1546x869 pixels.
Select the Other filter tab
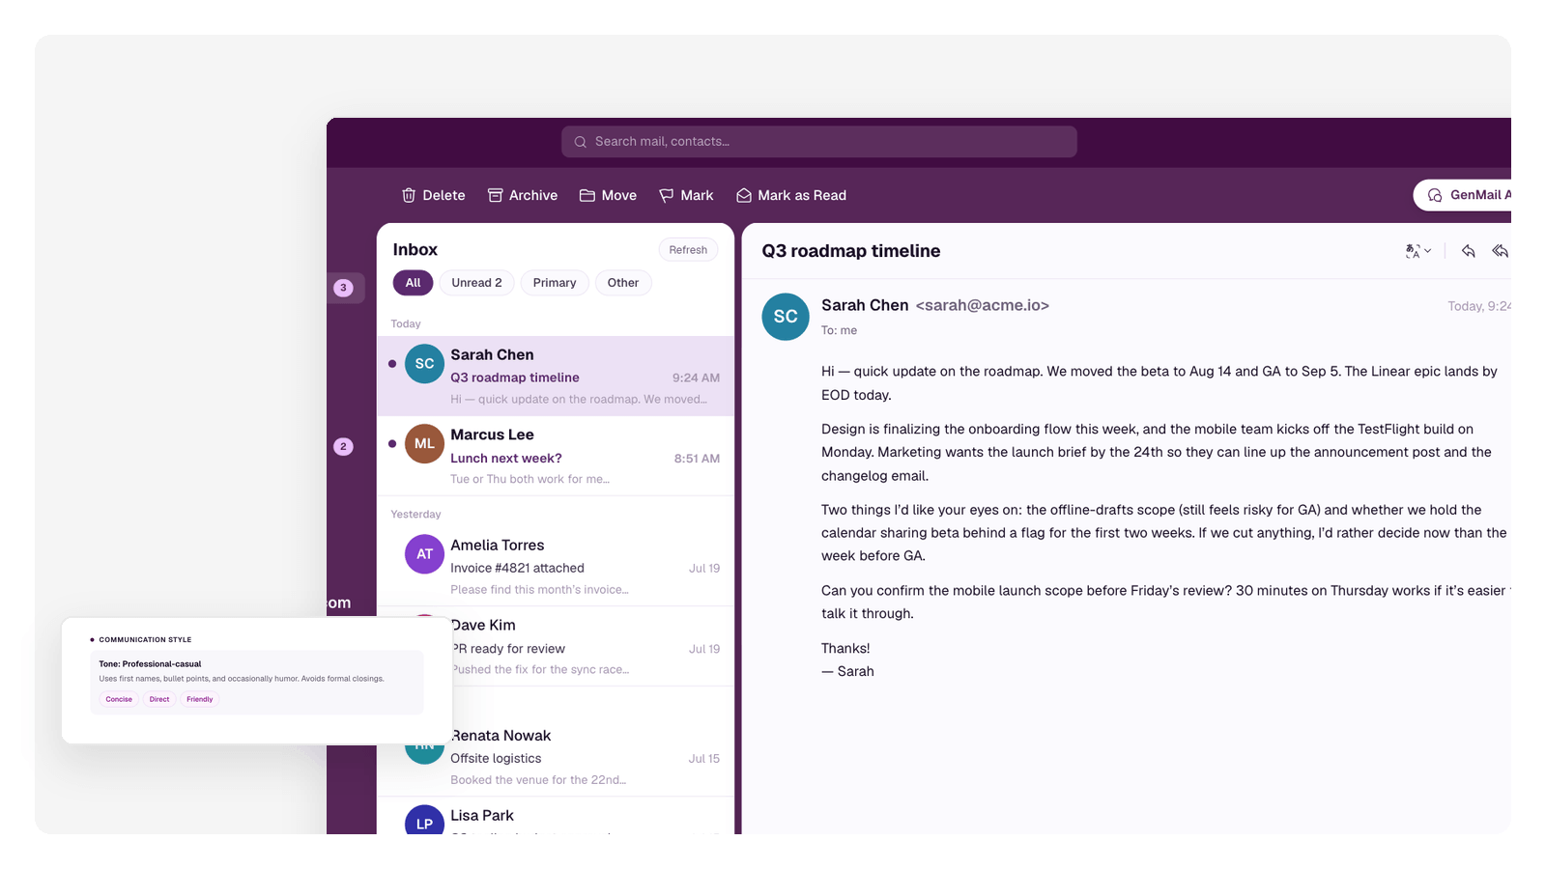pos(623,283)
